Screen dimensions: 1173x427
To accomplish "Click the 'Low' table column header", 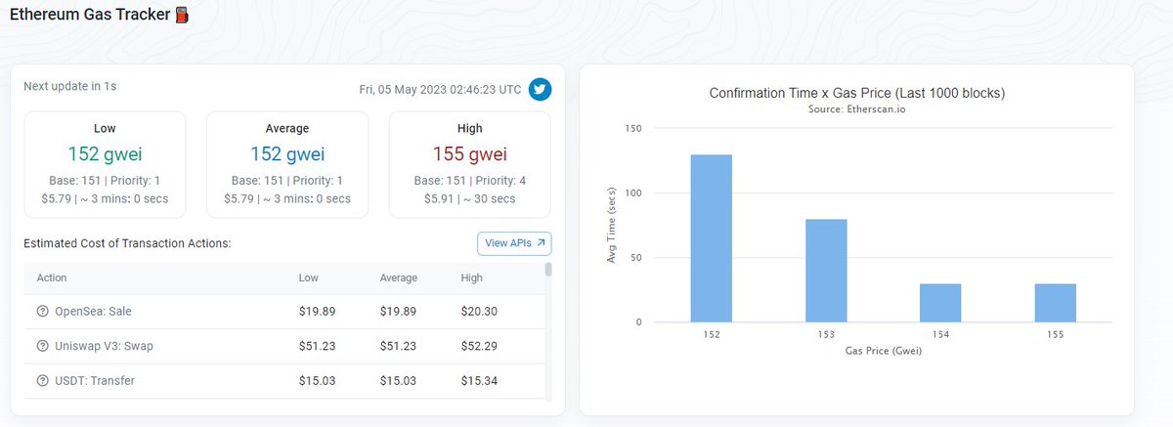I will (308, 278).
